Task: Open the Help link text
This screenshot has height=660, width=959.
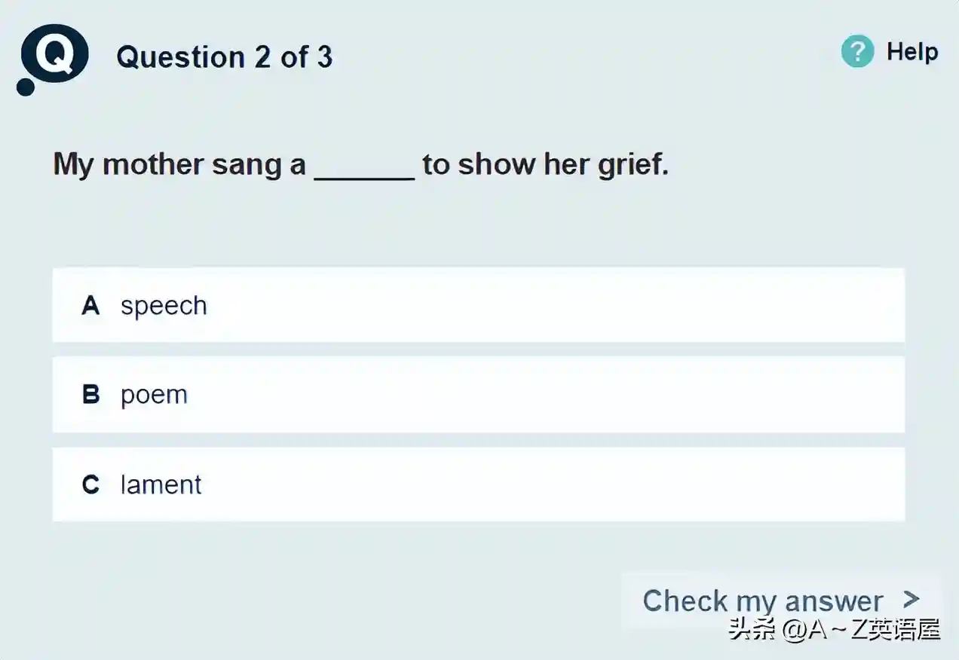Action: pyautogui.click(x=912, y=52)
